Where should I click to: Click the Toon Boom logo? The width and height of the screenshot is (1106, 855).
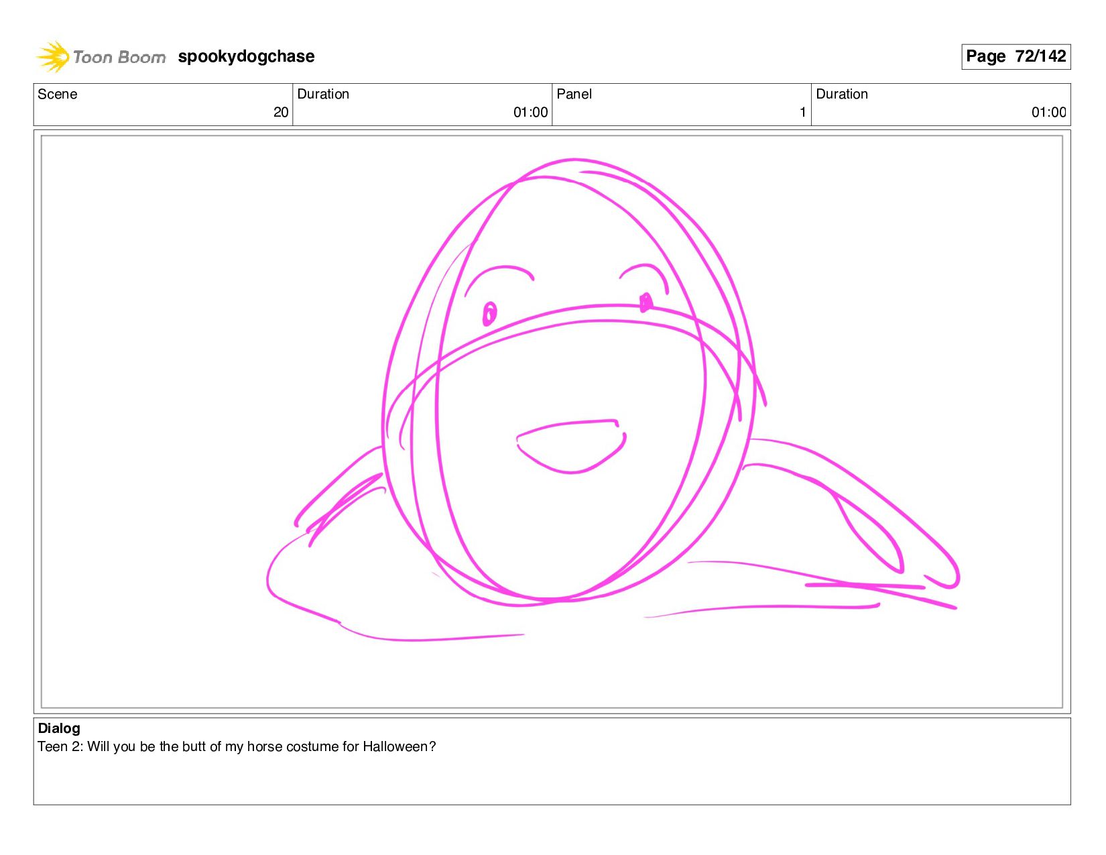(101, 56)
